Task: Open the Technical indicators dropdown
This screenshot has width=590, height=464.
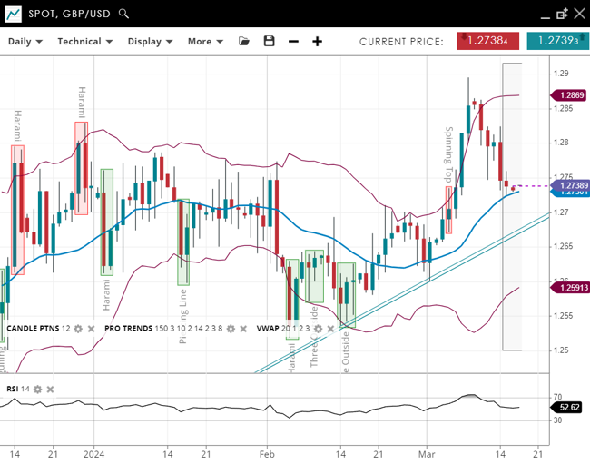Action: point(84,41)
